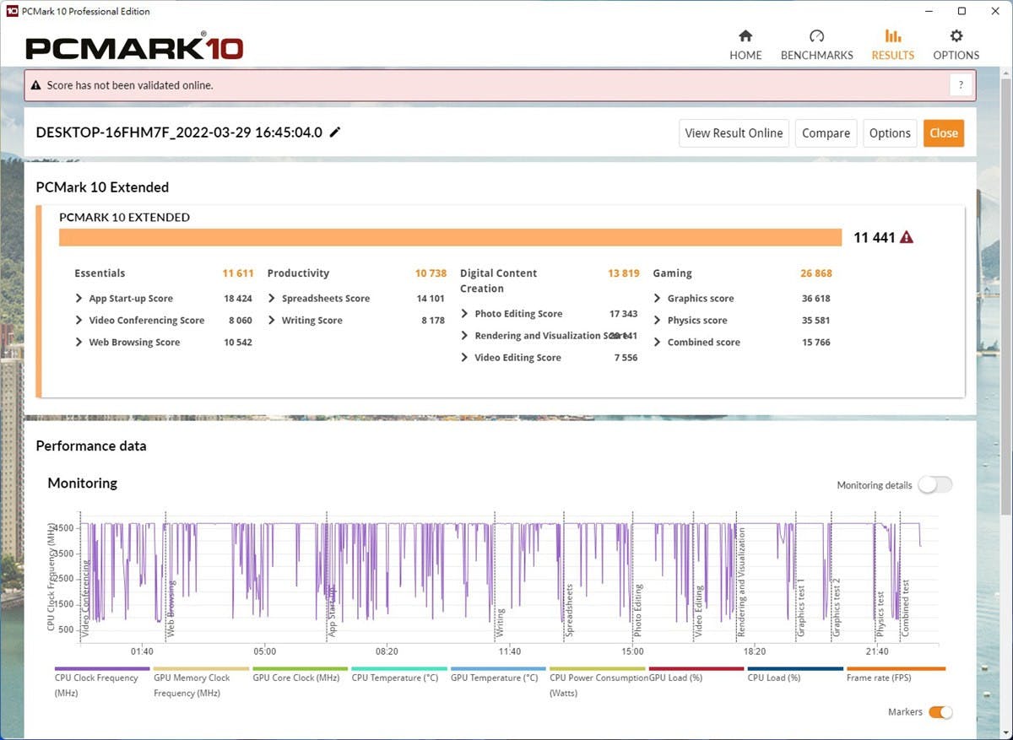
Task: Click the overall score 11 441
Action: click(x=874, y=238)
